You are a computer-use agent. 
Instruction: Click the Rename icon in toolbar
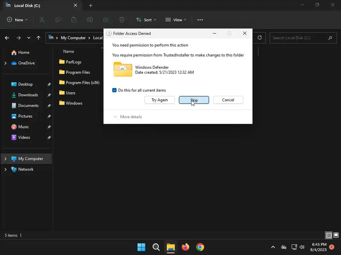90,20
